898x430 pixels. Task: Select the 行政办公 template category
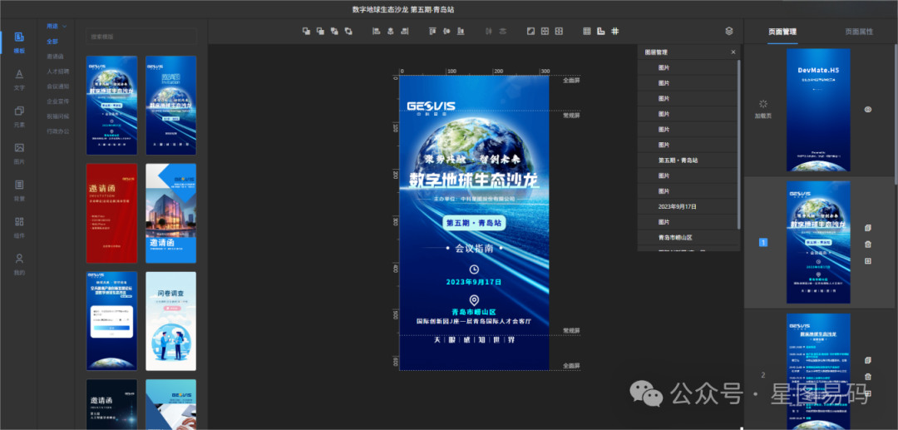tap(58, 131)
